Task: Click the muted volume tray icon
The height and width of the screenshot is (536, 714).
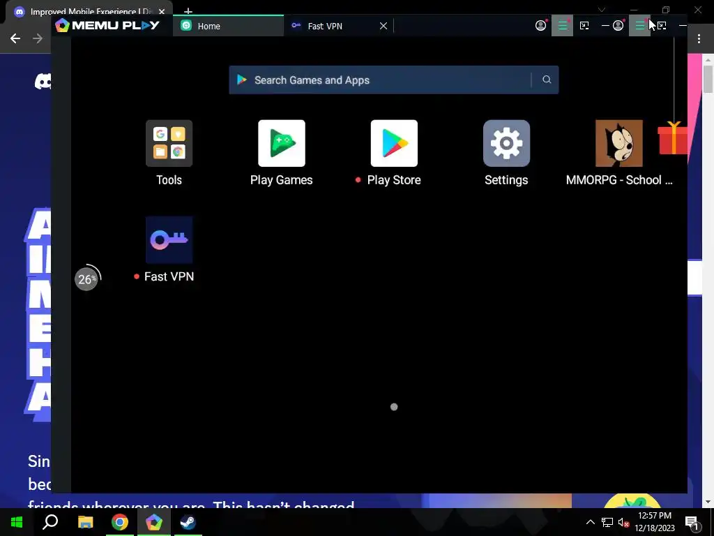Action: pos(623,522)
